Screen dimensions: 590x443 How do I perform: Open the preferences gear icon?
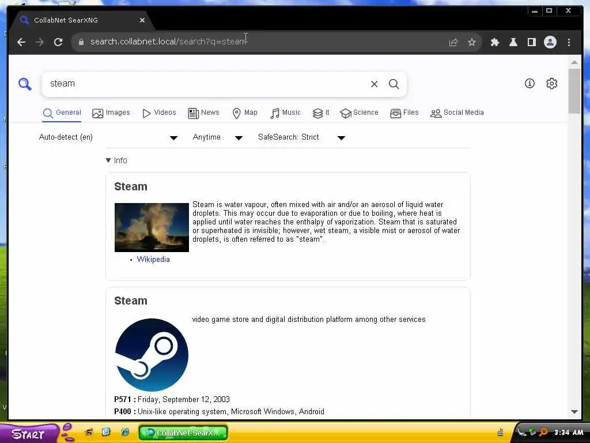[x=551, y=83]
